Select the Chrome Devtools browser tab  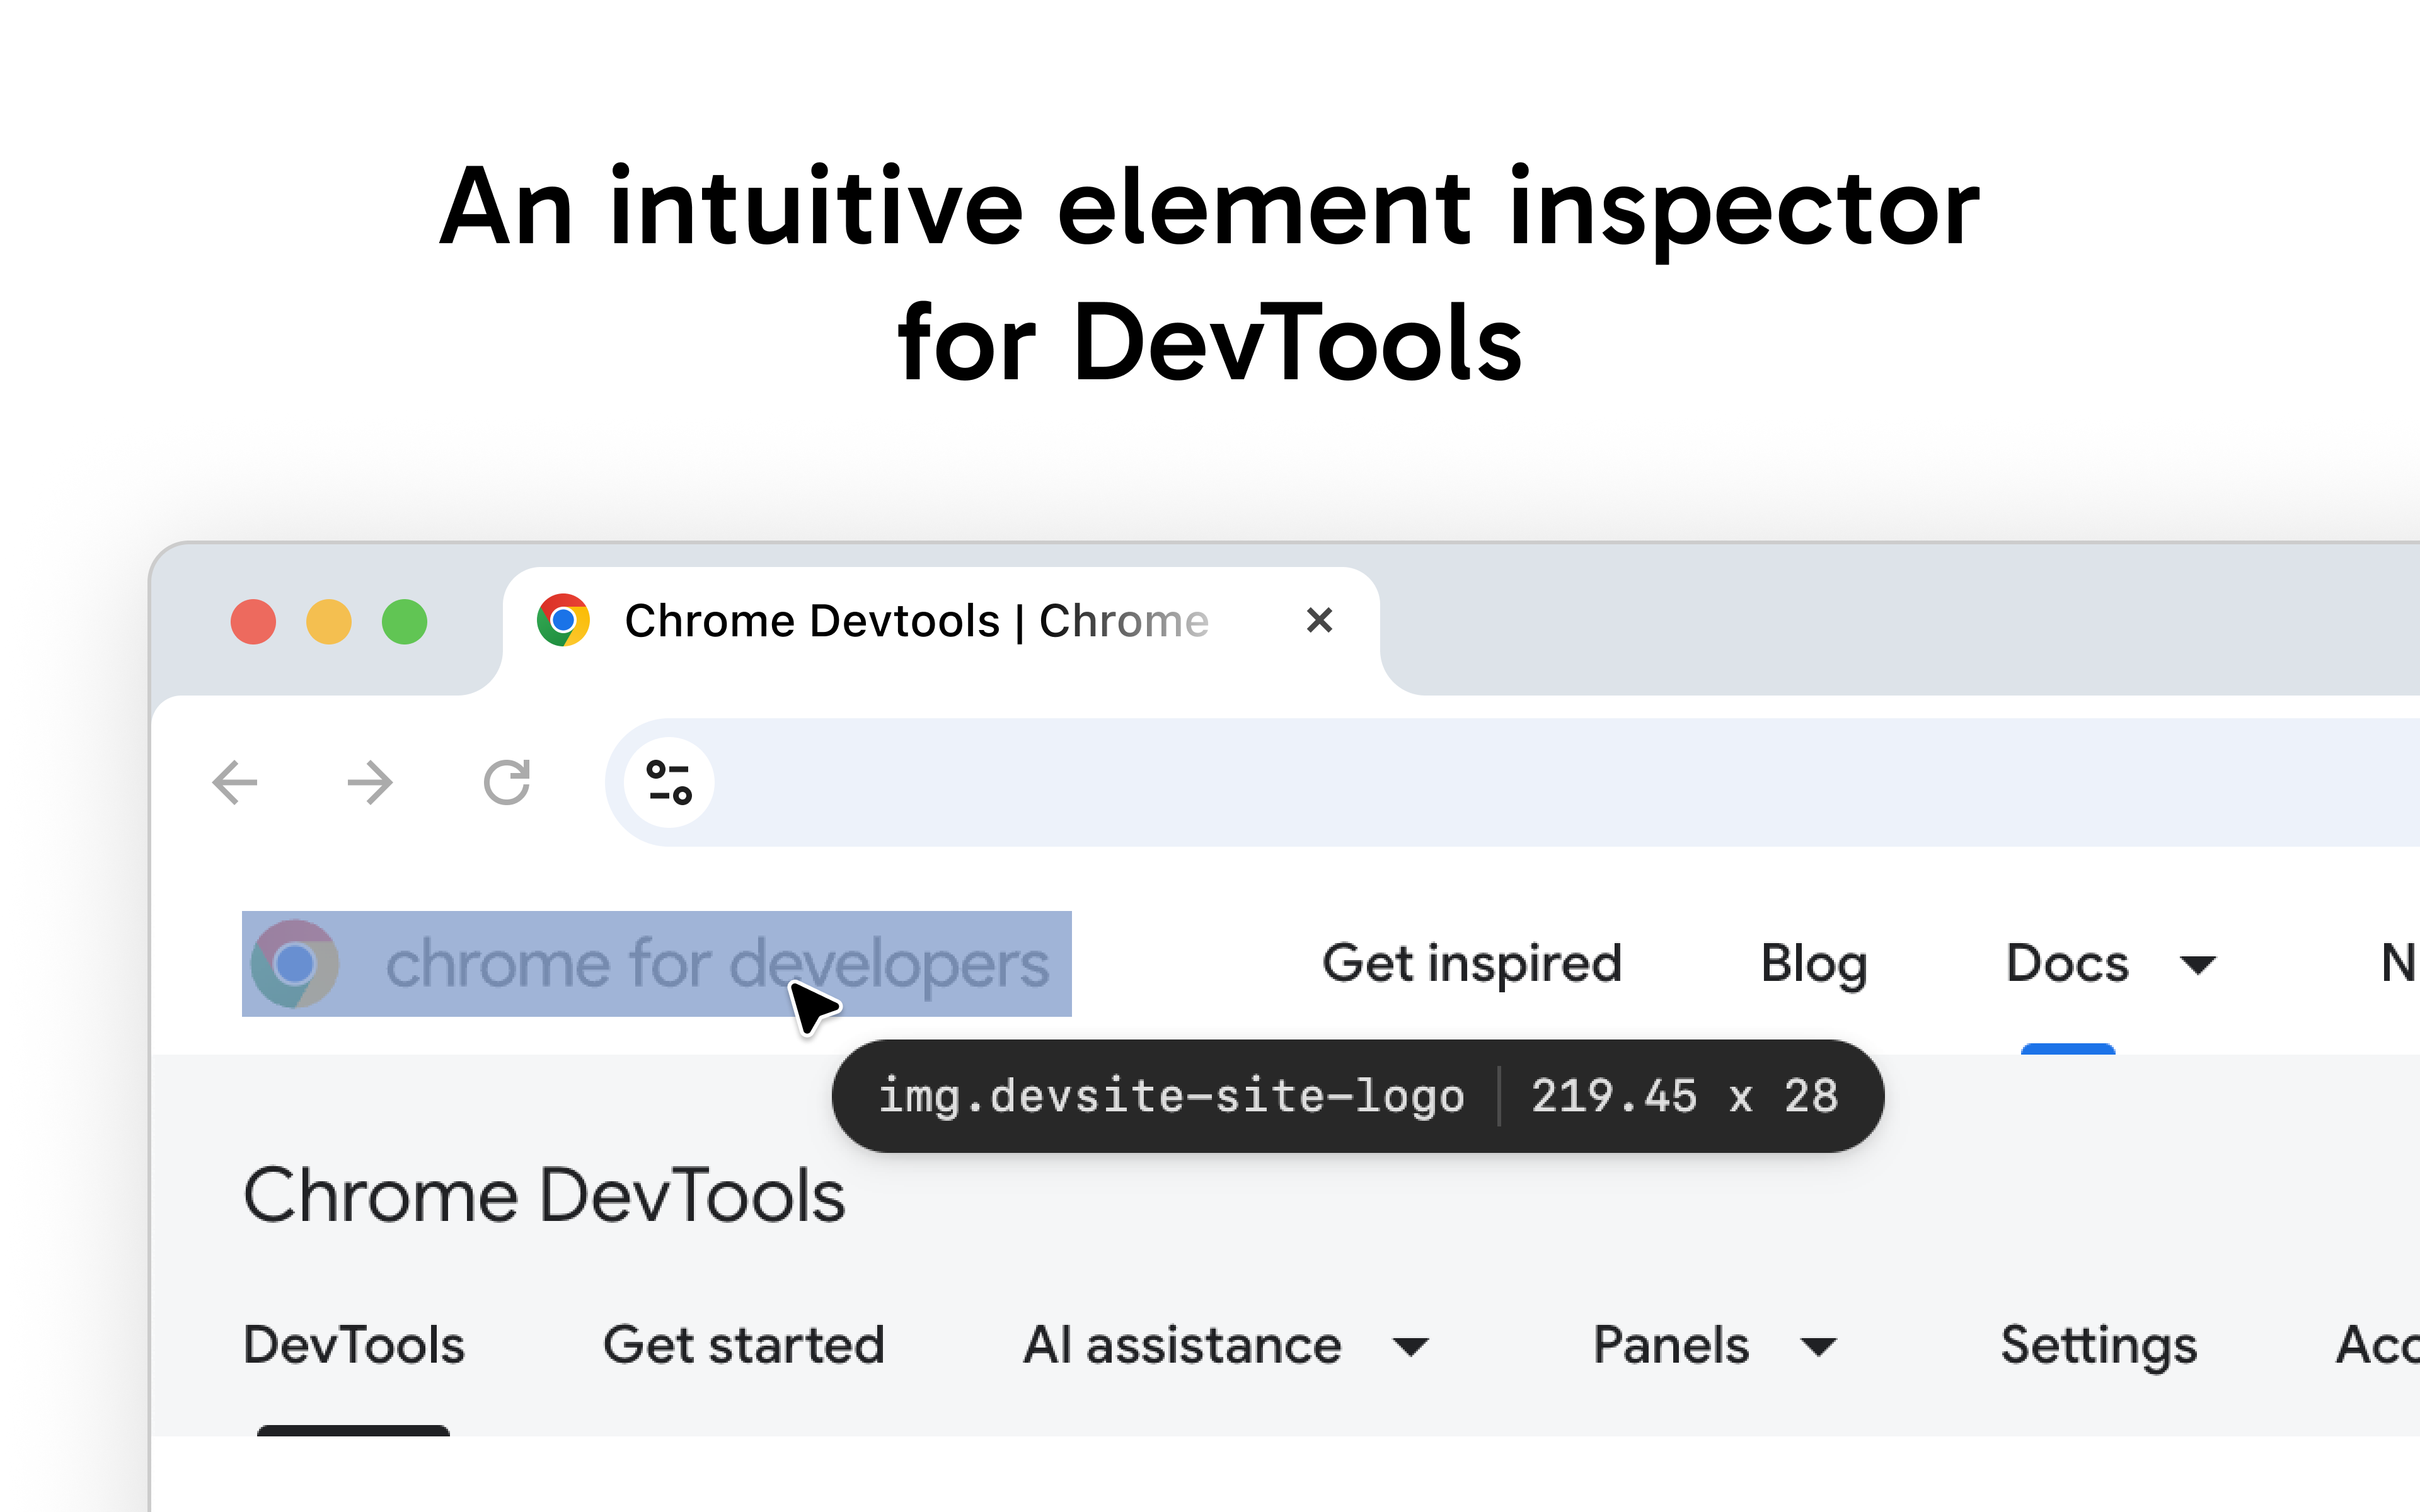coord(915,620)
